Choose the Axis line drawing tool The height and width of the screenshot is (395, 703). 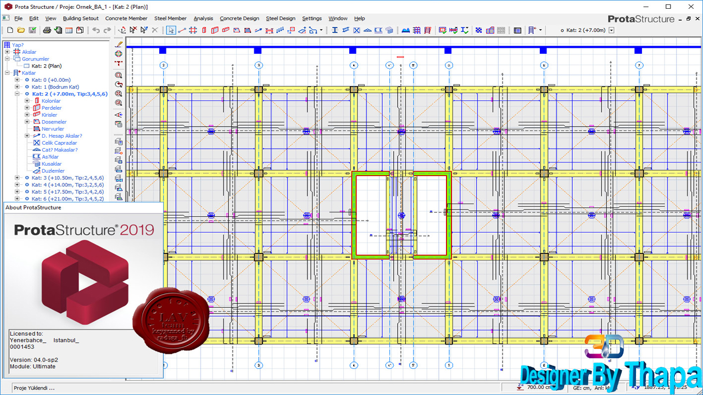(x=182, y=30)
